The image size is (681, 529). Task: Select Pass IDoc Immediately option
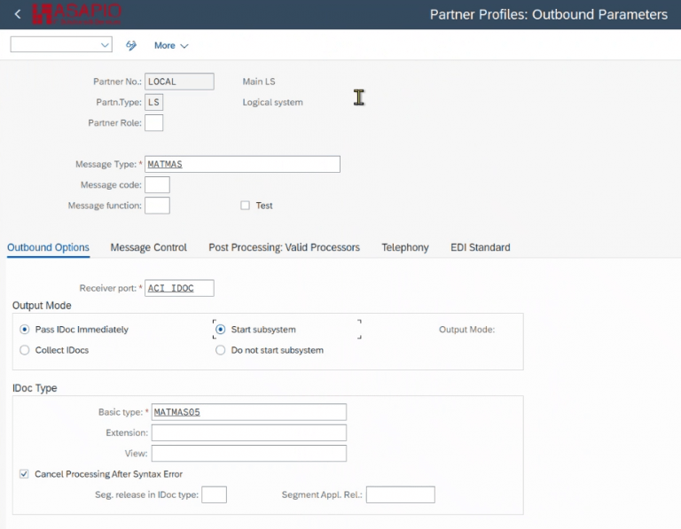[25, 330]
